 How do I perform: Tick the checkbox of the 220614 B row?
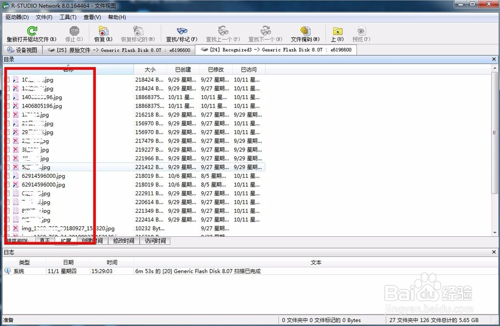(8, 202)
